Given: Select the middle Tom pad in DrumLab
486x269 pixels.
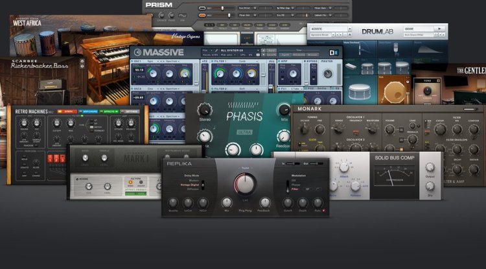Looking at the screenshot, I should [x=386, y=66].
